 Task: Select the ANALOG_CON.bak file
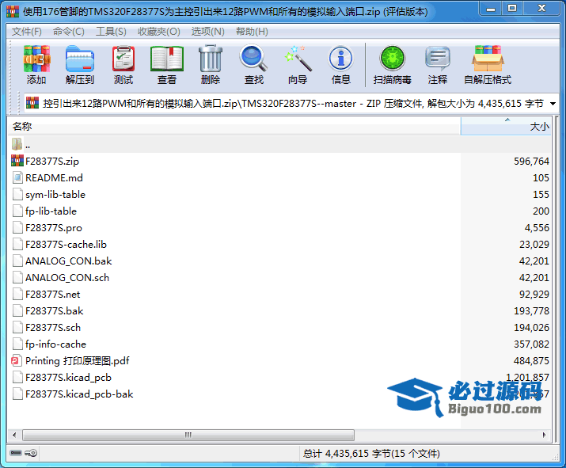coord(68,261)
